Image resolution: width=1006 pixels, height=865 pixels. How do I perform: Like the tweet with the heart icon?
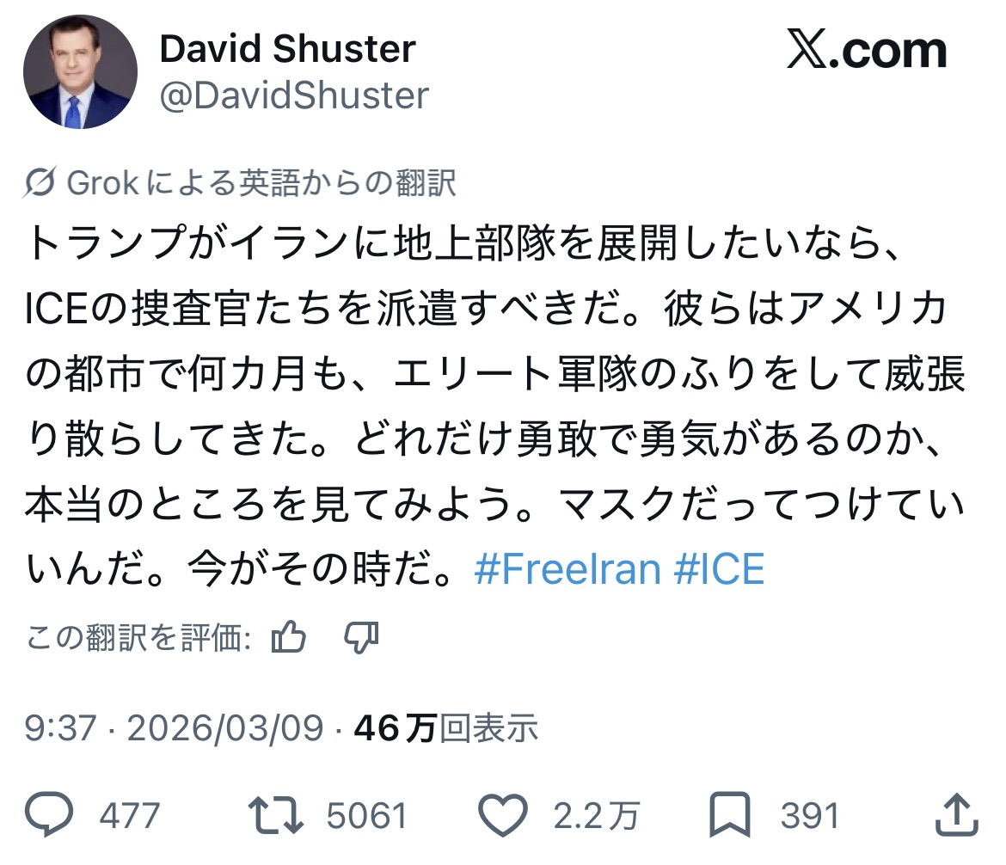pyautogui.click(x=501, y=814)
